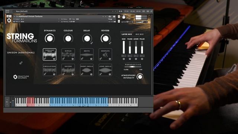Click the Perspective close-far slider

pyautogui.click(x=133, y=67)
